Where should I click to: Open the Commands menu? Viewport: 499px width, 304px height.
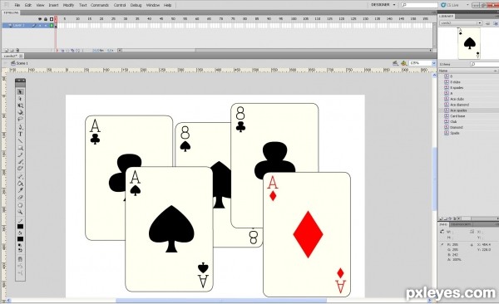point(100,5)
